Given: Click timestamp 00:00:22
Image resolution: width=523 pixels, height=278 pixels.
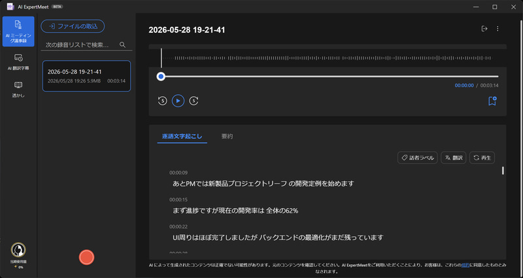Looking at the screenshot, I should 178,226.
